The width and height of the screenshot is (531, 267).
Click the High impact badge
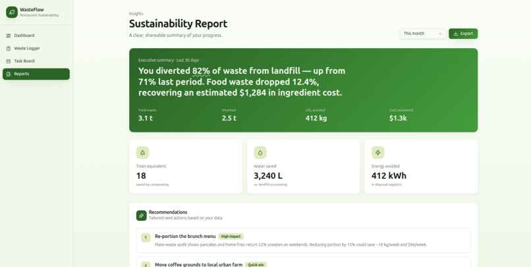coord(231,237)
